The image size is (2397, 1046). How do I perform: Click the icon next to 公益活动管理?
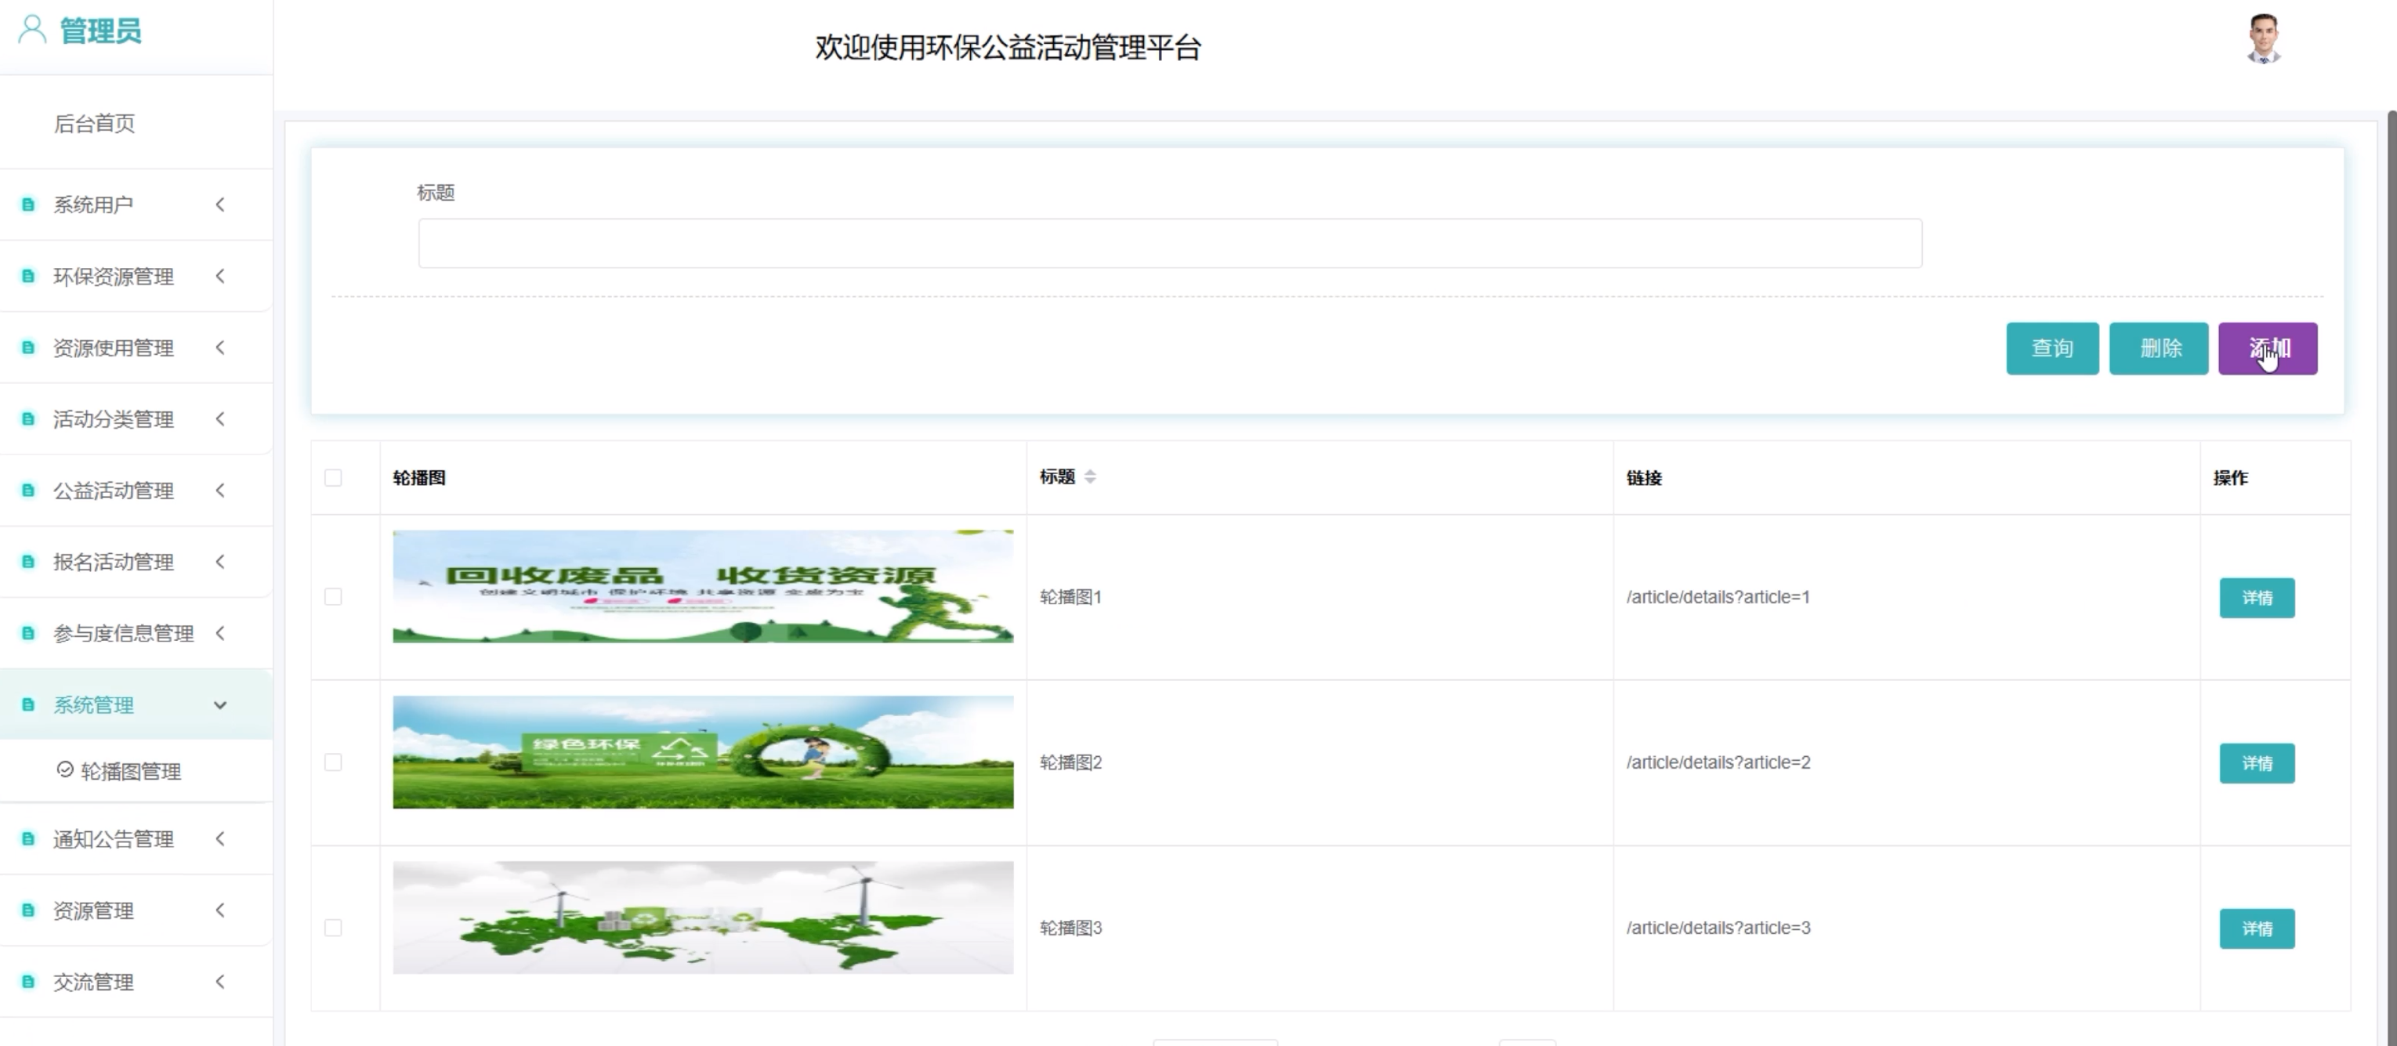pos(28,490)
